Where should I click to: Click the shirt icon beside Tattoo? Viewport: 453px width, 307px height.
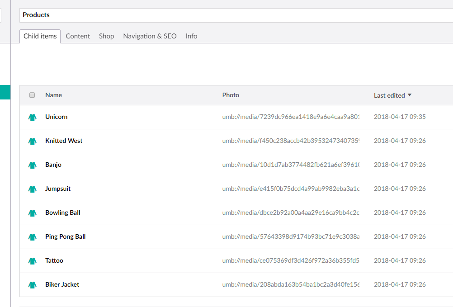32,260
